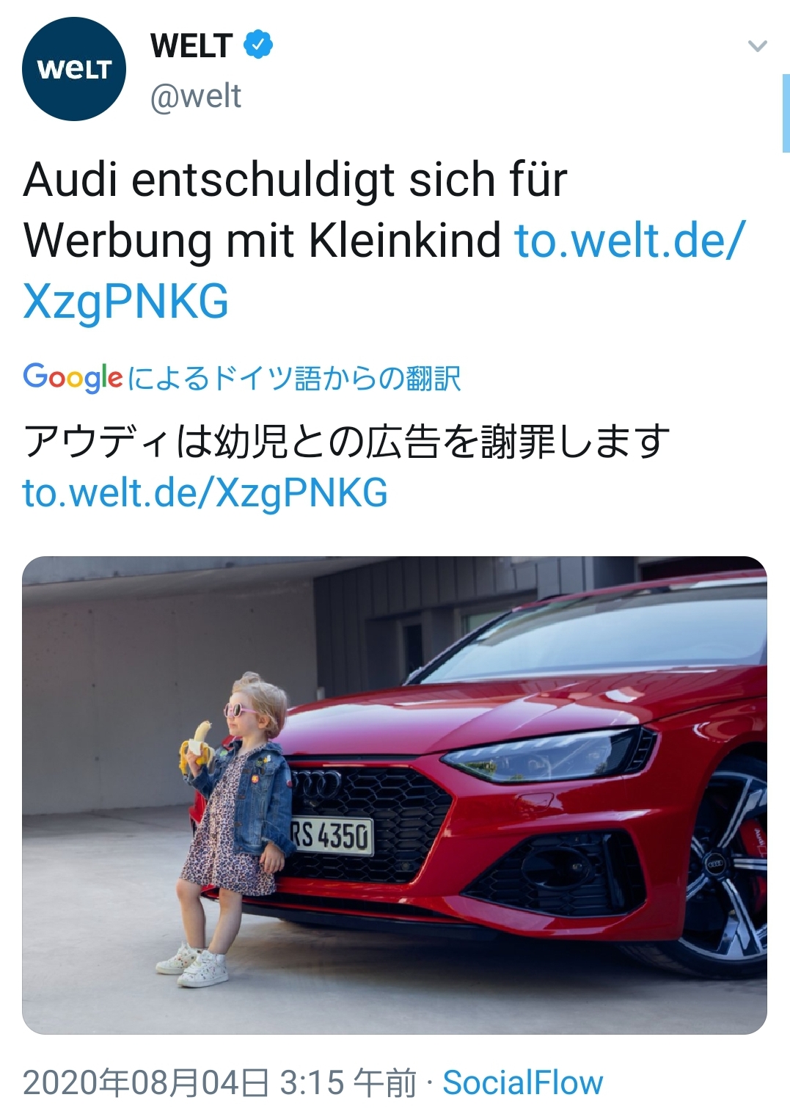The width and height of the screenshot is (790, 1111).
Task: Open the SocialFlow source link
Action: (x=523, y=1083)
